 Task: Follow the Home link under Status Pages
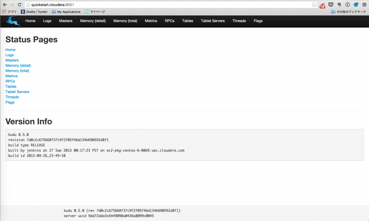pos(10,50)
